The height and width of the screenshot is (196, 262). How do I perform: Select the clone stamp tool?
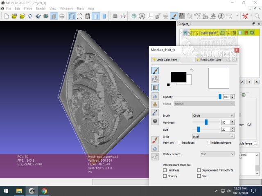click(x=155, y=104)
